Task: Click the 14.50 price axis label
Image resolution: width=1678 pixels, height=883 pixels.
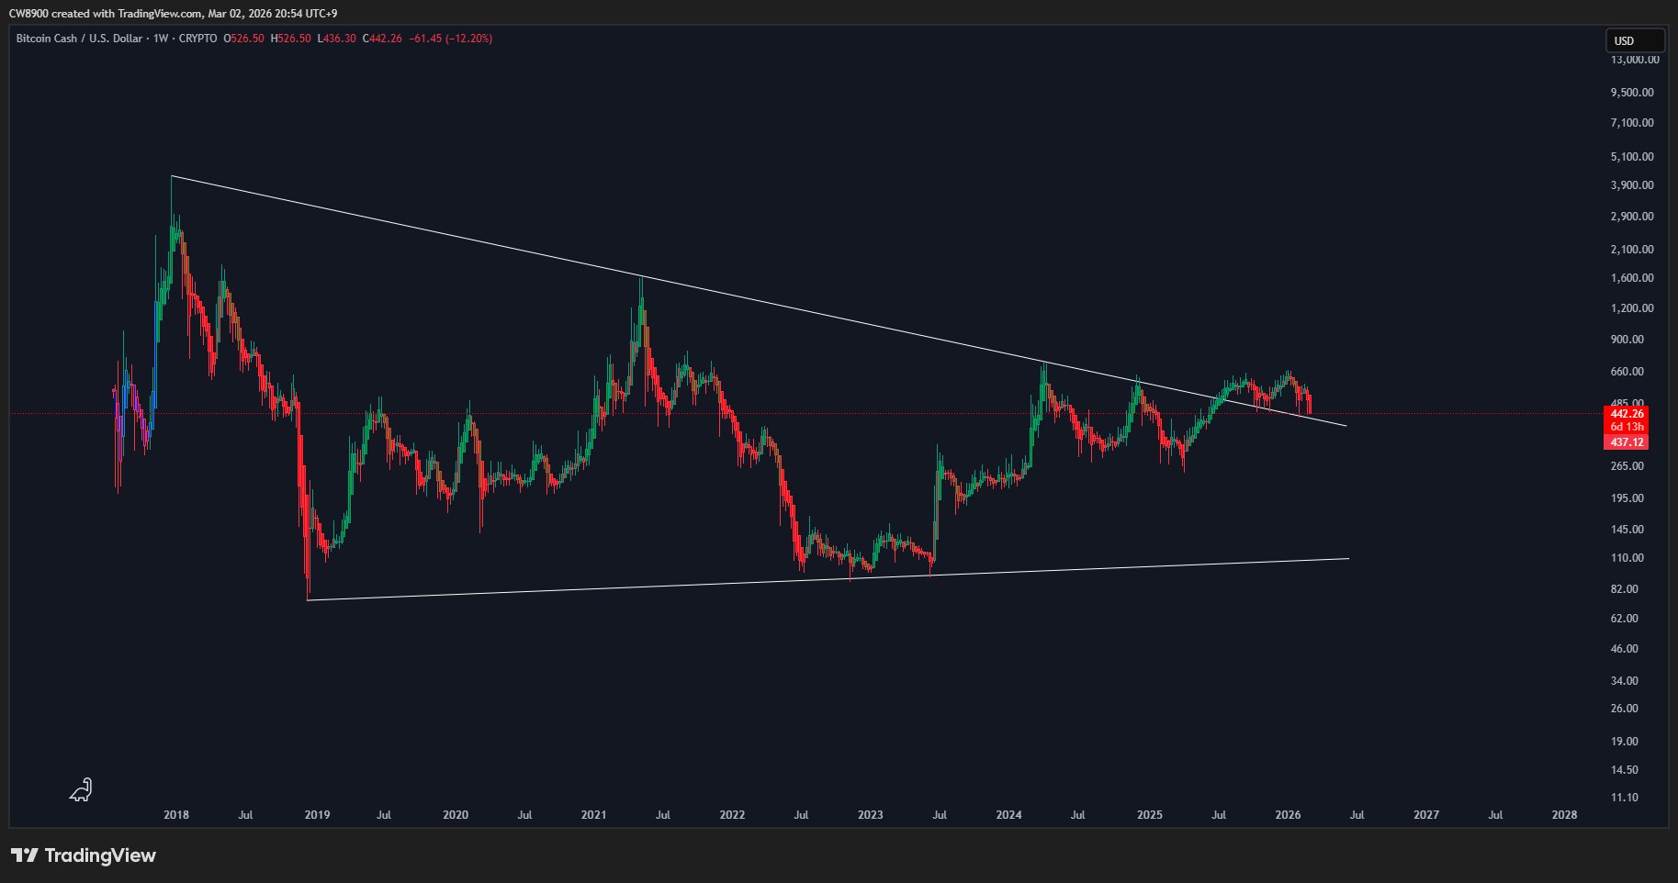Action: [x=1625, y=770]
